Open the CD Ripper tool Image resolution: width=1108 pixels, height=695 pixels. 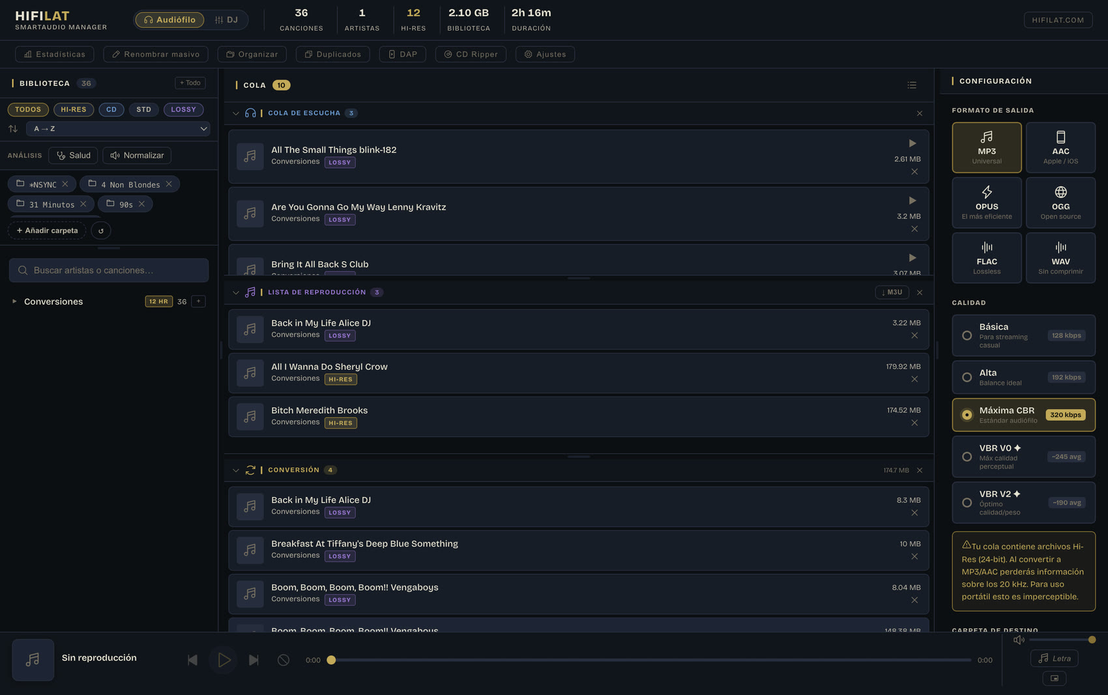point(471,54)
